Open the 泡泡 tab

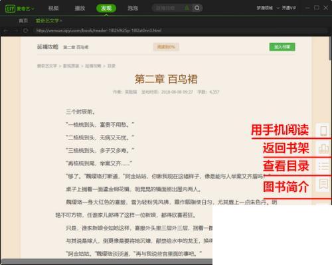click(133, 9)
